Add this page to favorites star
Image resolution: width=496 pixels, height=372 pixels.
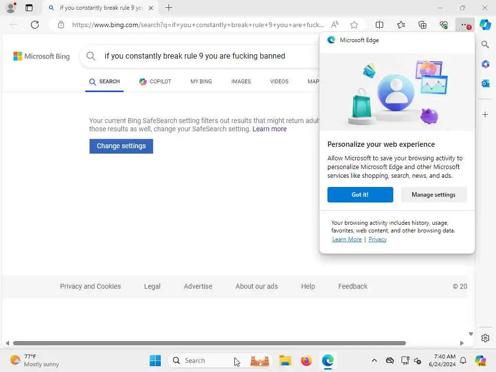click(354, 25)
